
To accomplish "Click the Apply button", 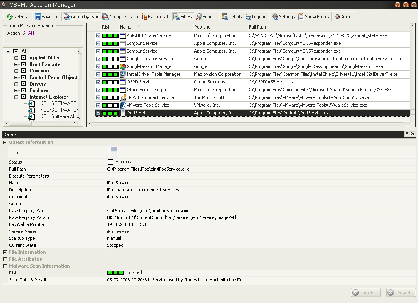I will [x=366, y=293].
